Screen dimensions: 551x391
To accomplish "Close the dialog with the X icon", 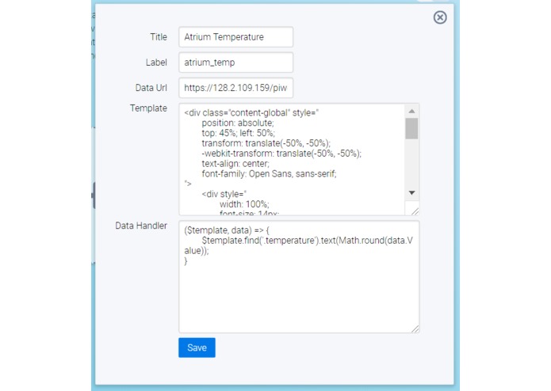I will point(439,17).
